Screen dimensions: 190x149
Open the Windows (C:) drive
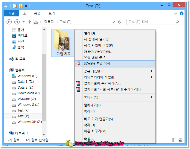(24, 76)
